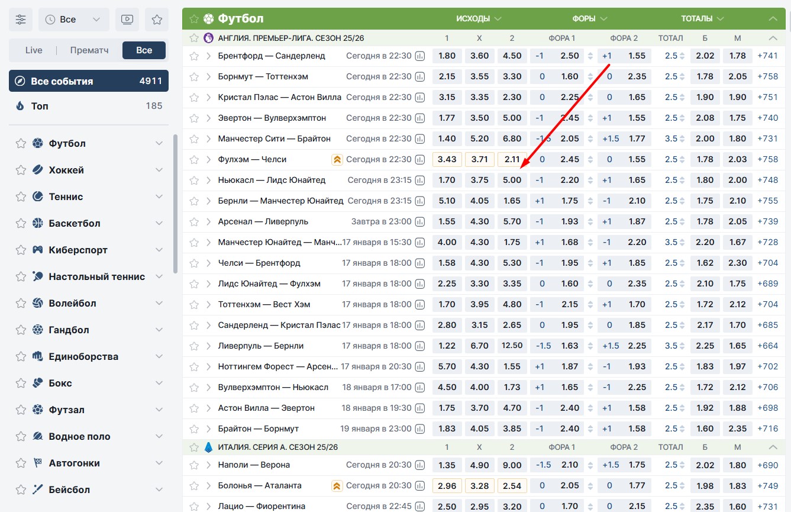Switch to the Live tab
This screenshot has height=512, width=791.
34,50
